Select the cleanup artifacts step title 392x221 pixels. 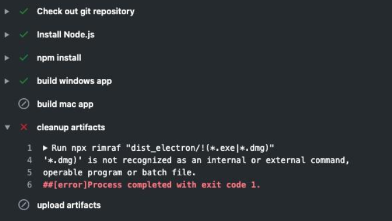point(70,127)
